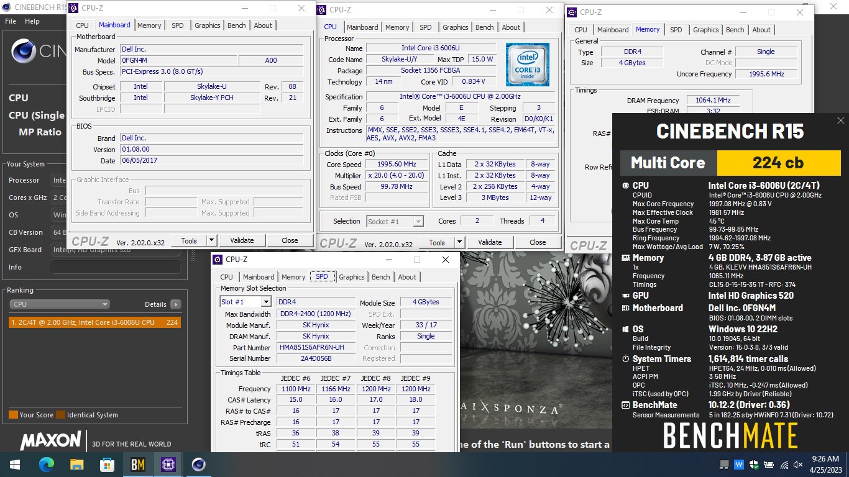The width and height of the screenshot is (849, 477).
Task: Click the Close button in the Processor CPU-Z window
Action: tap(538, 242)
